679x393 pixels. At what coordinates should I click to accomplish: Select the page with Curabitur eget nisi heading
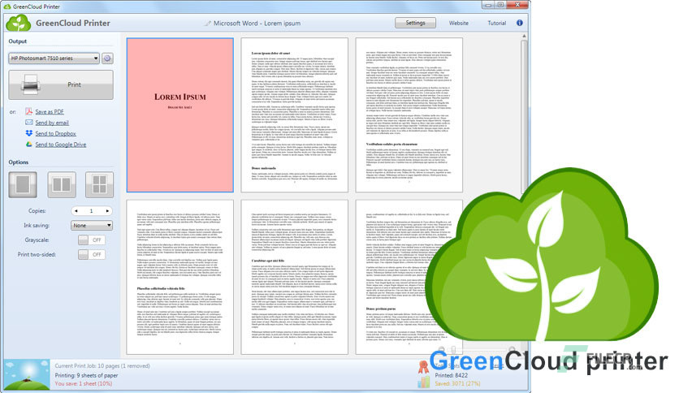click(x=295, y=277)
